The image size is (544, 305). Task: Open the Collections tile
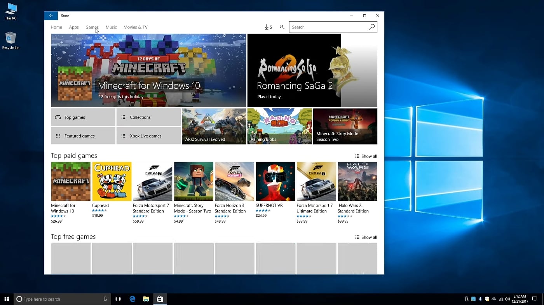point(148,117)
